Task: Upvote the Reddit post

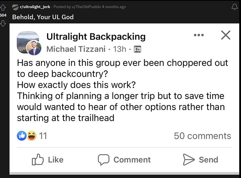Action: tap(3, 7)
